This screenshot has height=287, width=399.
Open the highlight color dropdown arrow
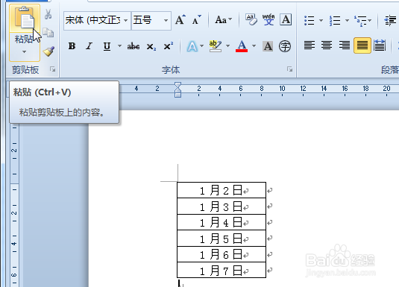(x=227, y=46)
